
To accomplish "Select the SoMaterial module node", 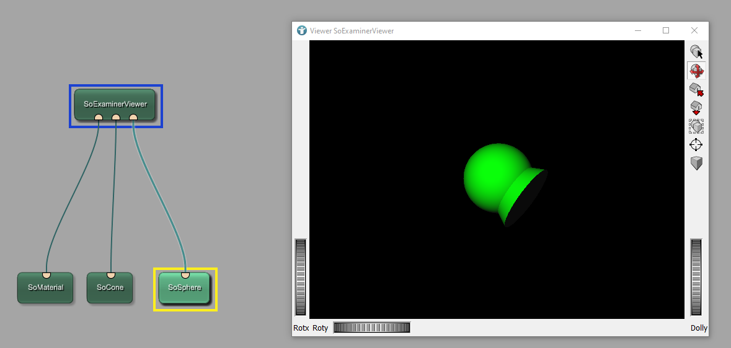I will coord(45,289).
